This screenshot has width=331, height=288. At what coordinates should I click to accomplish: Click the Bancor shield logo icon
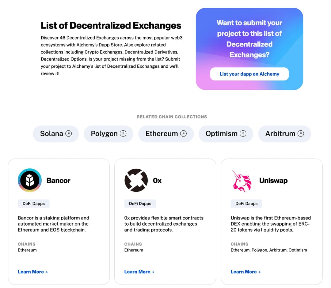(x=29, y=180)
